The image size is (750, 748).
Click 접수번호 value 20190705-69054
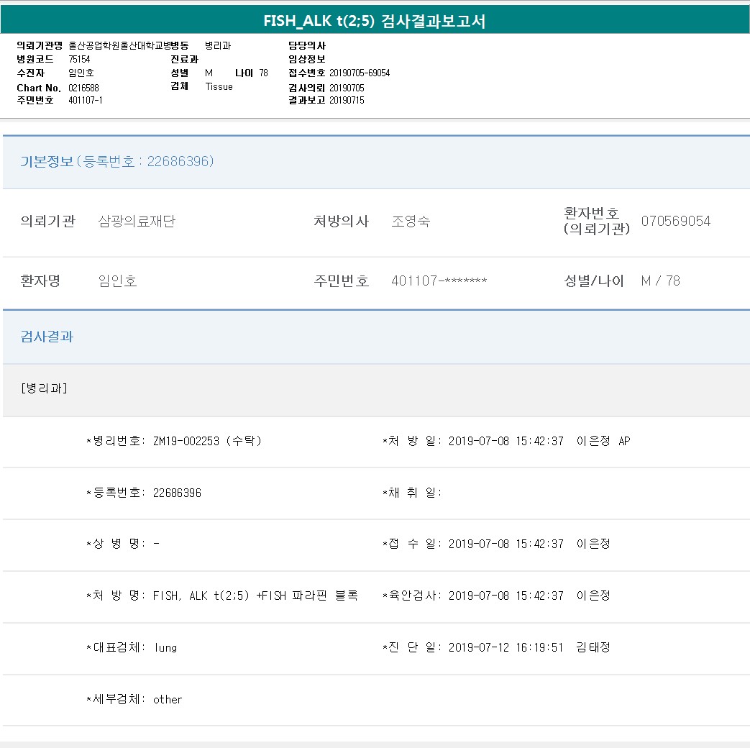360,73
